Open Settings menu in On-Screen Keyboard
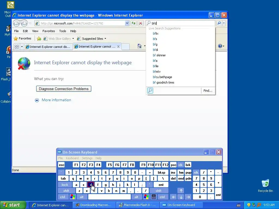Image resolution: width=279 pixels, height=209 pixels. (x=87, y=158)
